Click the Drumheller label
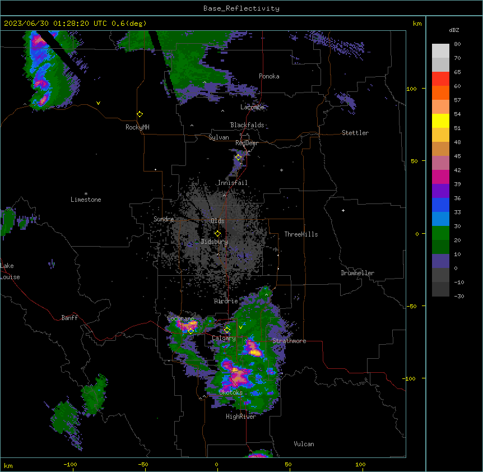This screenshot has width=483, height=472. (x=357, y=273)
